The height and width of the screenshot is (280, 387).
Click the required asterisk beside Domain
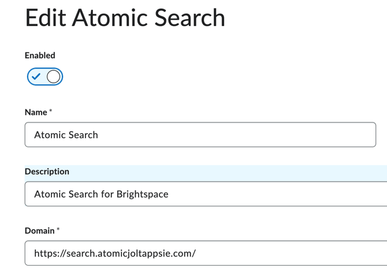[x=58, y=229]
